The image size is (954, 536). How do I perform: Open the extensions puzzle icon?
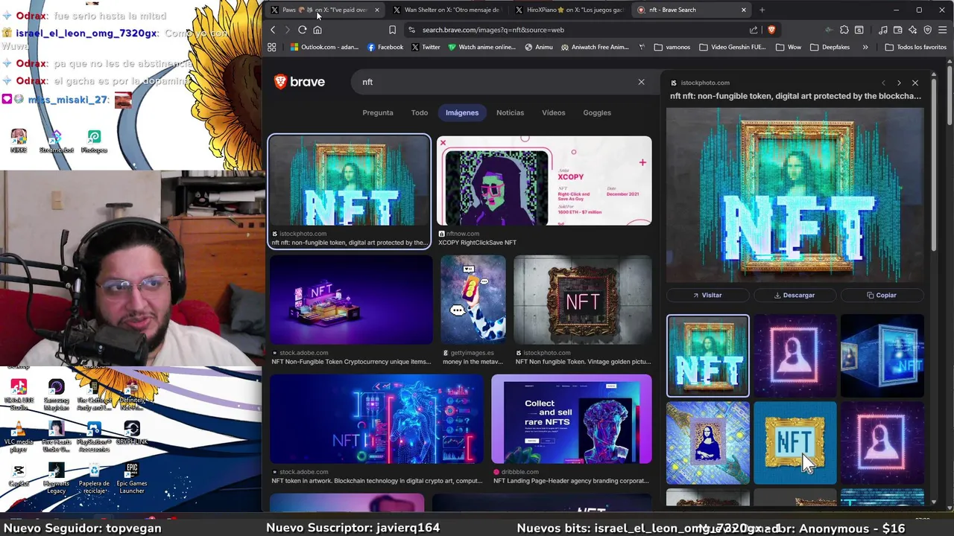(x=844, y=30)
